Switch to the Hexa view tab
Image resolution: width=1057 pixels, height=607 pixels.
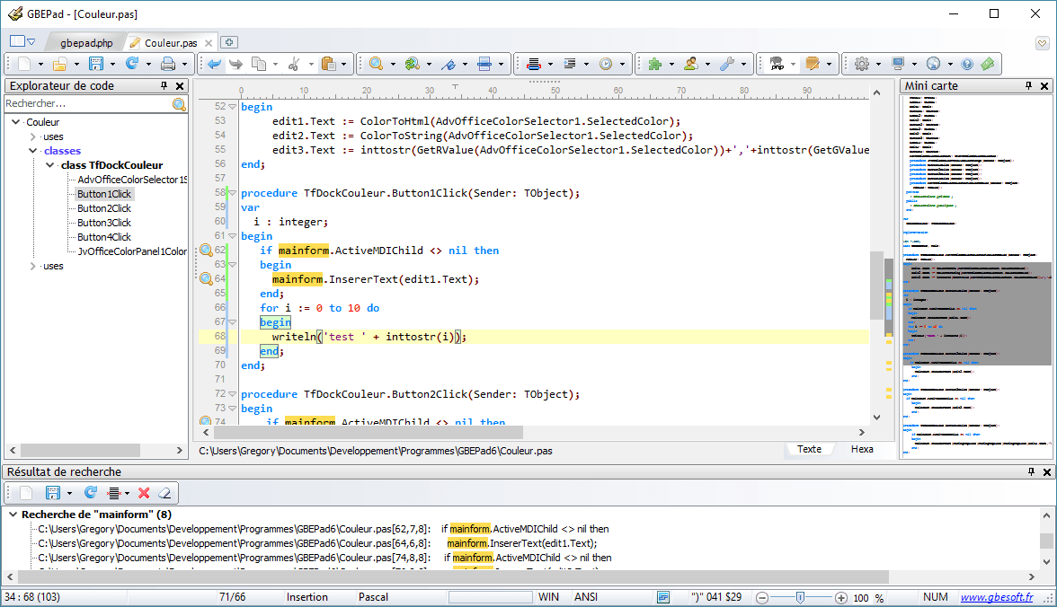coord(861,449)
